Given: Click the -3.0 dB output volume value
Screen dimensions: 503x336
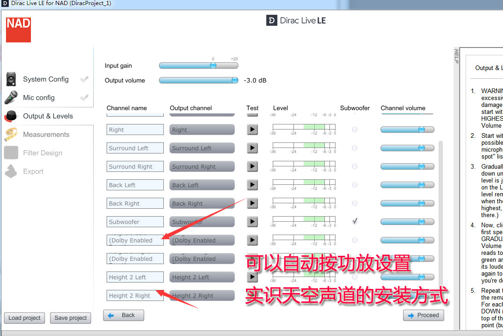Looking at the screenshot, I should [x=255, y=80].
